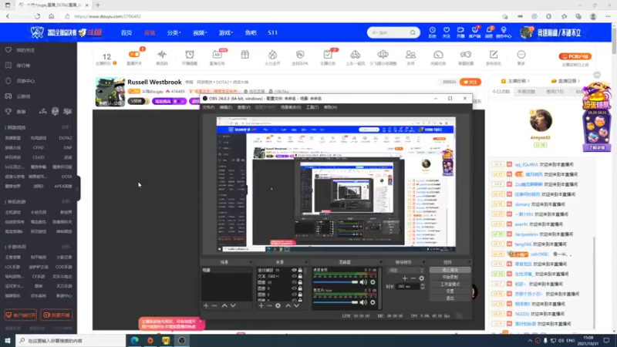
Task: Remove selected OBS source with minus
Action: coord(269,305)
